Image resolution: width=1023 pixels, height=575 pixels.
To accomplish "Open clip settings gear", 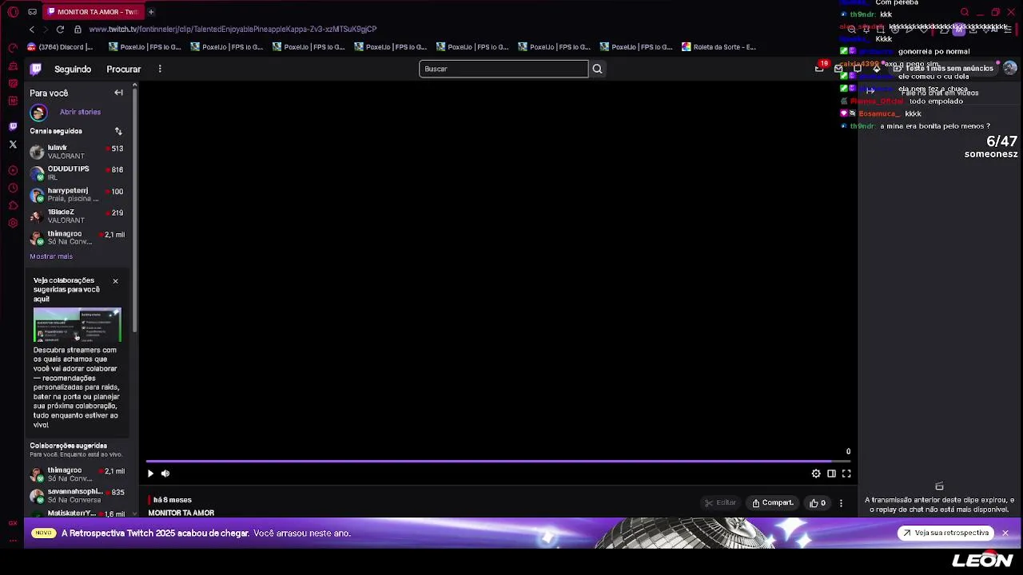I will pyautogui.click(x=816, y=474).
